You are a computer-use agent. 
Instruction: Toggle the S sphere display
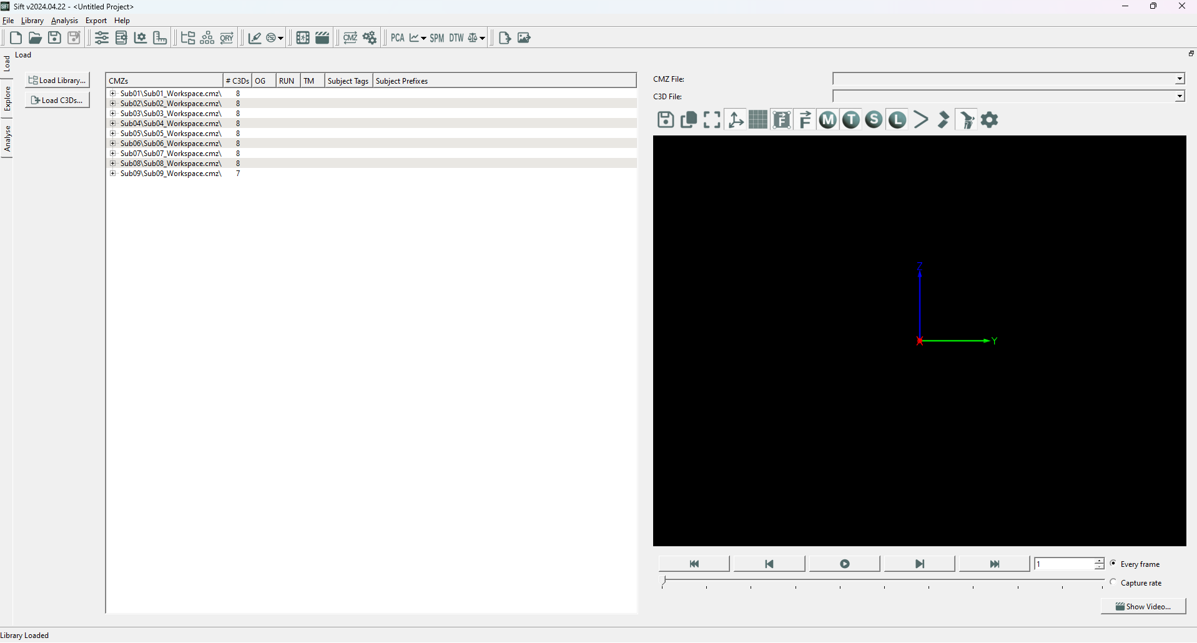pyautogui.click(x=874, y=120)
